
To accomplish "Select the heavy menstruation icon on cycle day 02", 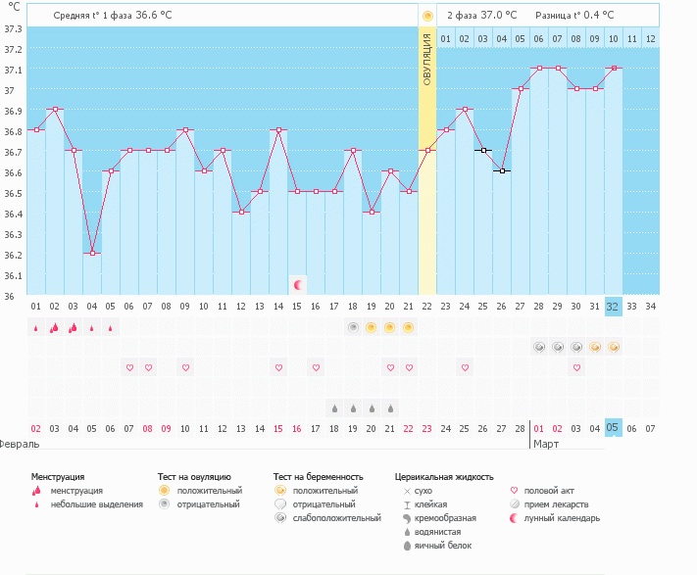I will 55,328.
